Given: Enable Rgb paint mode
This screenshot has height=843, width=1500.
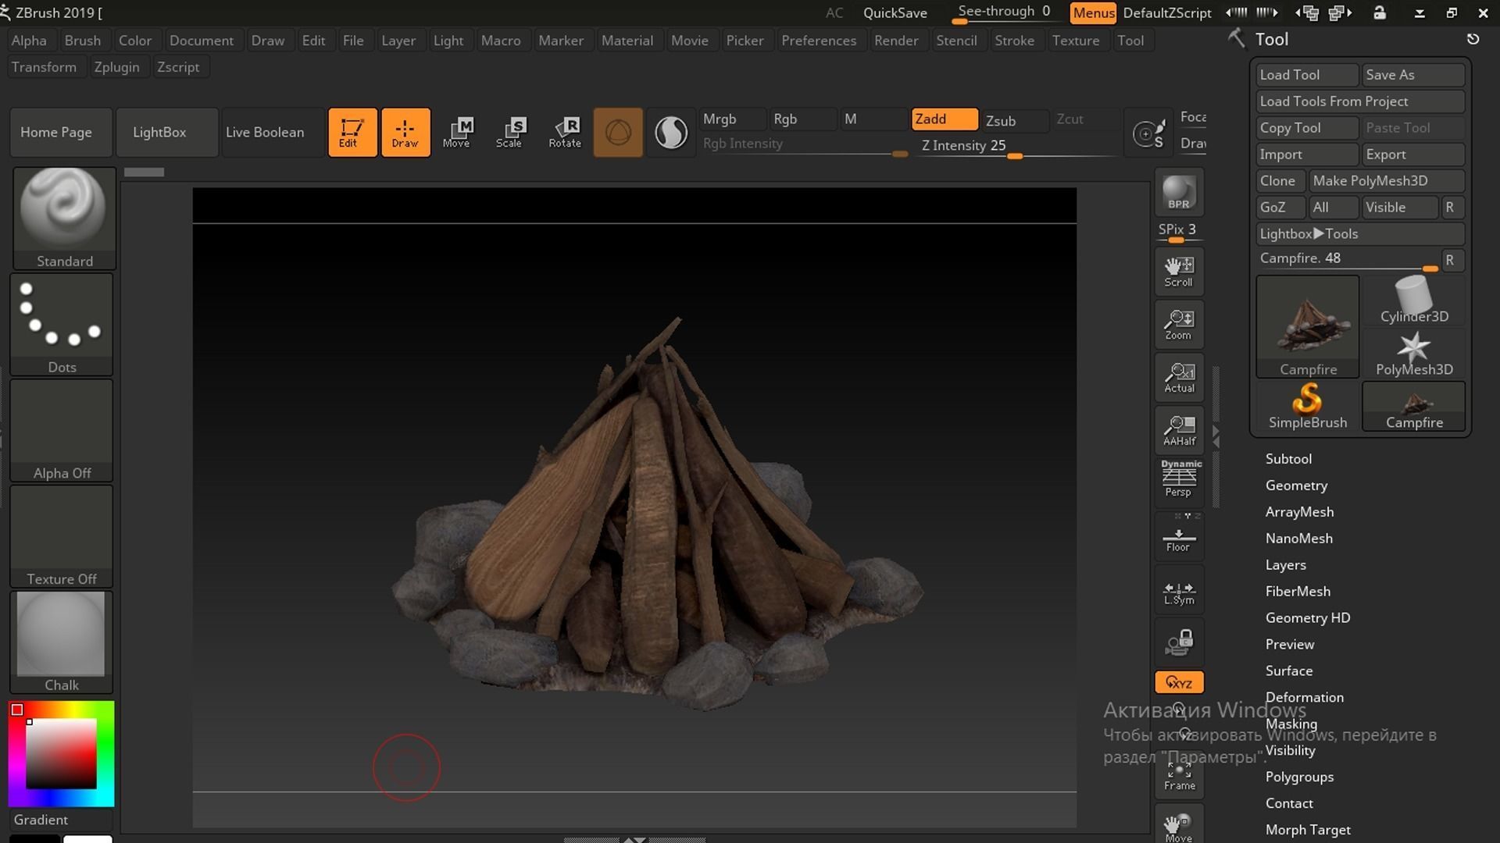Looking at the screenshot, I should click(802, 119).
